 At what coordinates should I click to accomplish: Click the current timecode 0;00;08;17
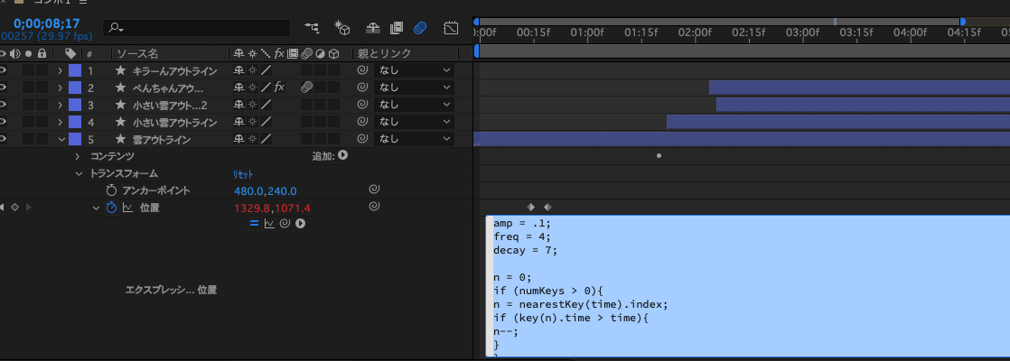(x=46, y=23)
